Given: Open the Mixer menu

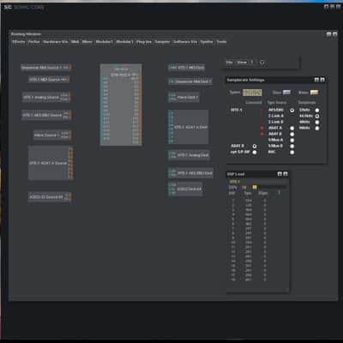Looking at the screenshot, I should pyautogui.click(x=87, y=42).
